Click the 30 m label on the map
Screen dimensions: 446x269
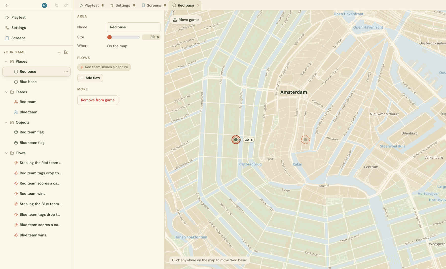click(x=249, y=140)
